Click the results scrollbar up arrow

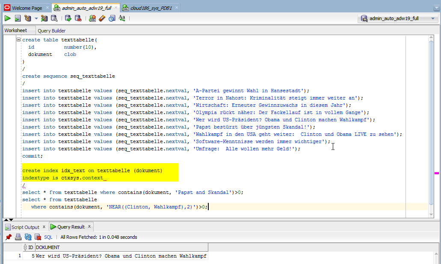pyautogui.click(x=436, y=254)
